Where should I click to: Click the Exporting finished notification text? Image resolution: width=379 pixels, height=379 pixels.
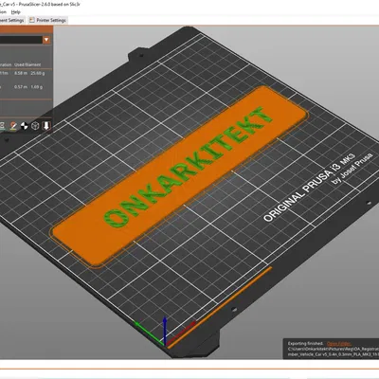click(305, 344)
